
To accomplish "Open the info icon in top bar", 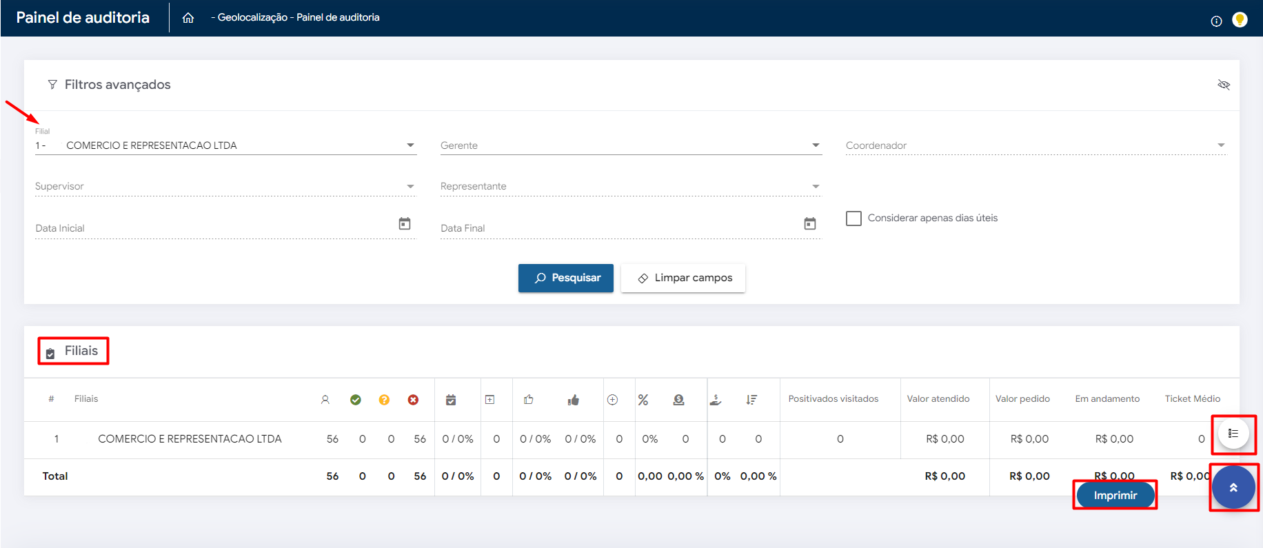I will click(1216, 21).
